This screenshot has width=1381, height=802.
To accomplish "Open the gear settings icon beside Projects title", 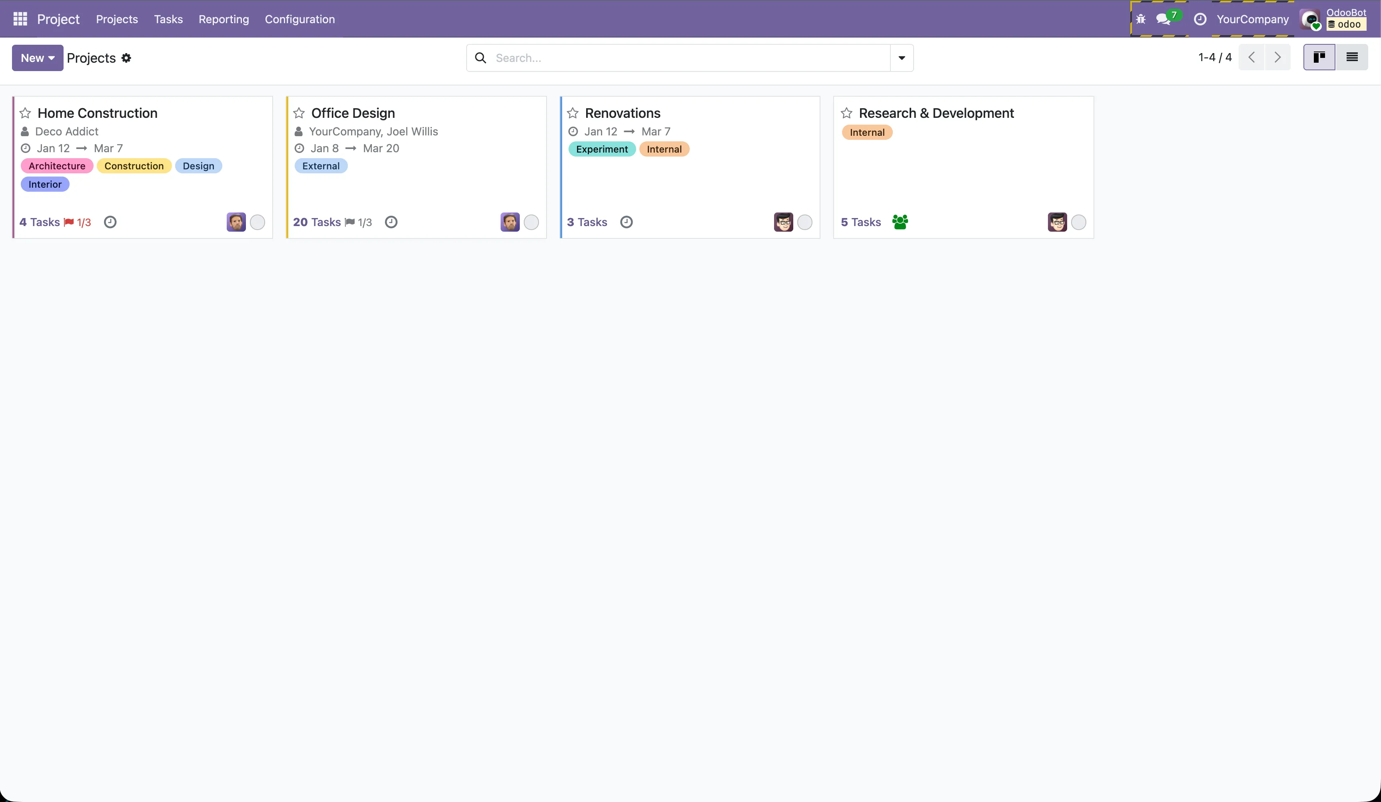I will tap(126, 58).
